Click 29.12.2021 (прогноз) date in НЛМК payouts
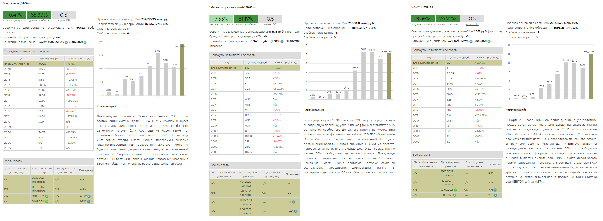 point(447,173)
